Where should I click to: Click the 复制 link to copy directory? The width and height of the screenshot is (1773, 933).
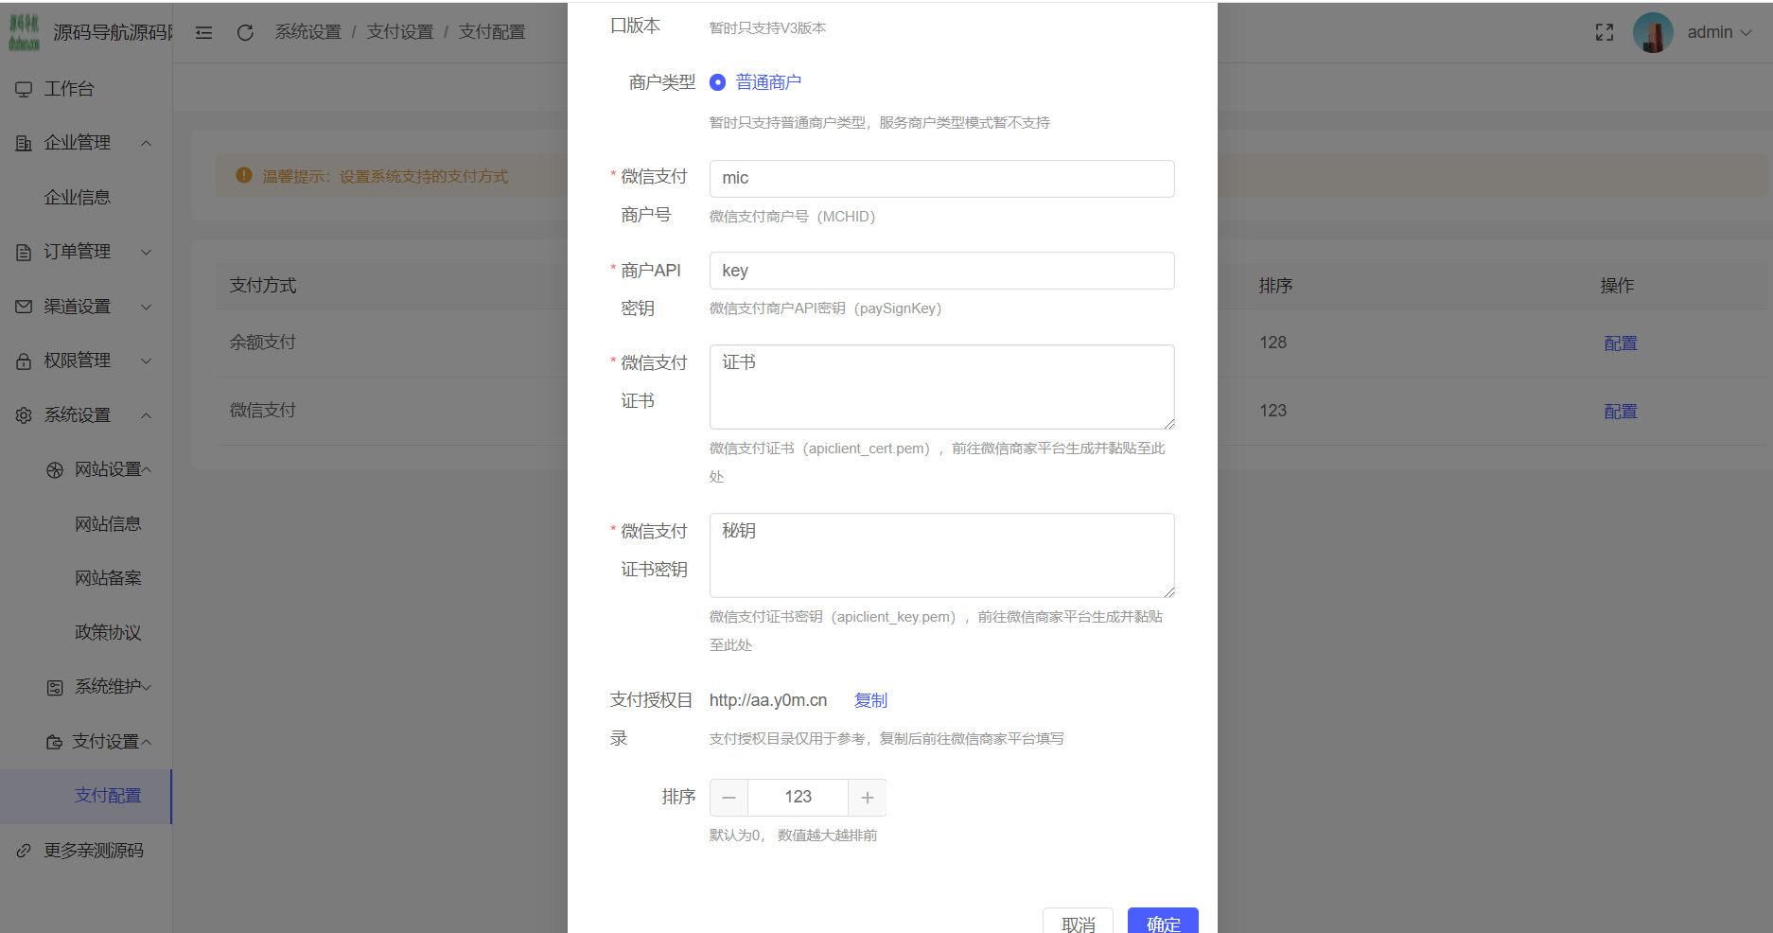coord(870,700)
